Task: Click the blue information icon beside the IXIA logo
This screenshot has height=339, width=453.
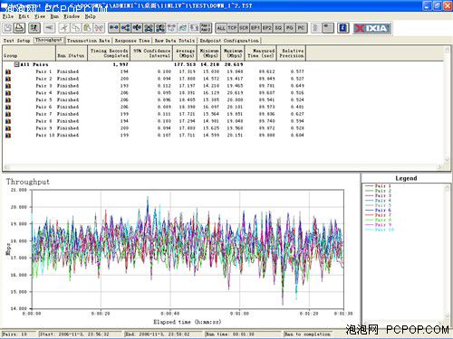Action: (342, 28)
